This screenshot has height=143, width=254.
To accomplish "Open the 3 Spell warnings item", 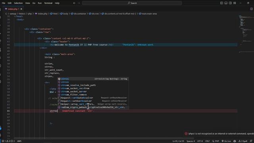I will pos(242,141).
